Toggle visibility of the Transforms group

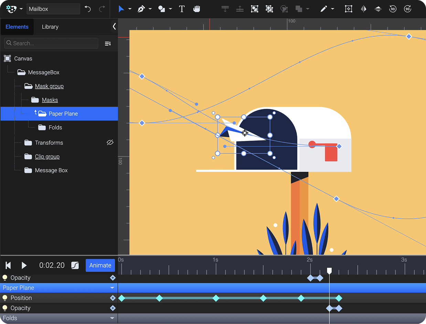110,142
